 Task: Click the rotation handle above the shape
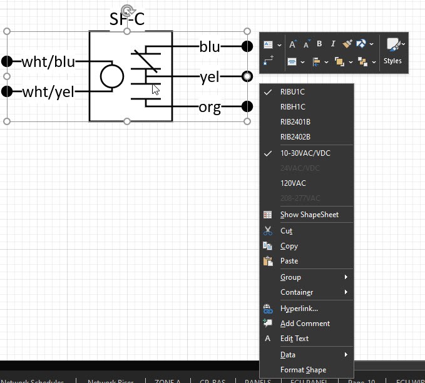click(127, 10)
